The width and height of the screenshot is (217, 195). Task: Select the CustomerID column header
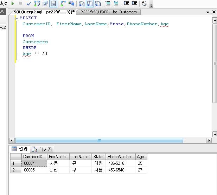(x=34, y=157)
